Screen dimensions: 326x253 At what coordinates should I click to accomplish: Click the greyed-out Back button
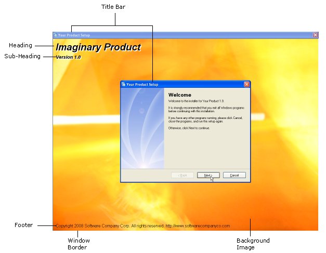[x=182, y=175]
